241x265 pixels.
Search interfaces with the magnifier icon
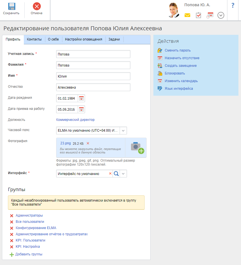116,174
